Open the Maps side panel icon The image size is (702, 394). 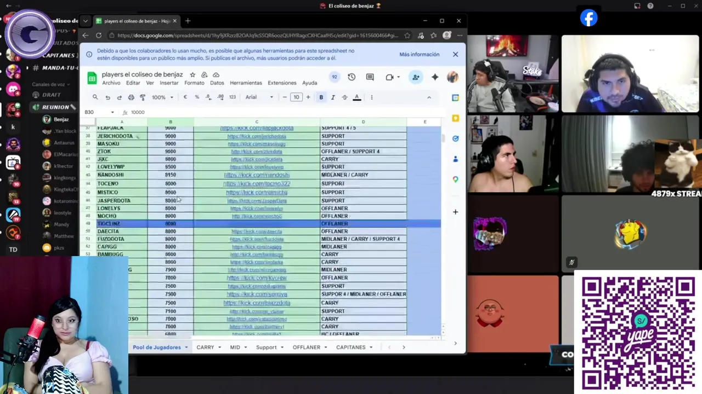pos(455,179)
